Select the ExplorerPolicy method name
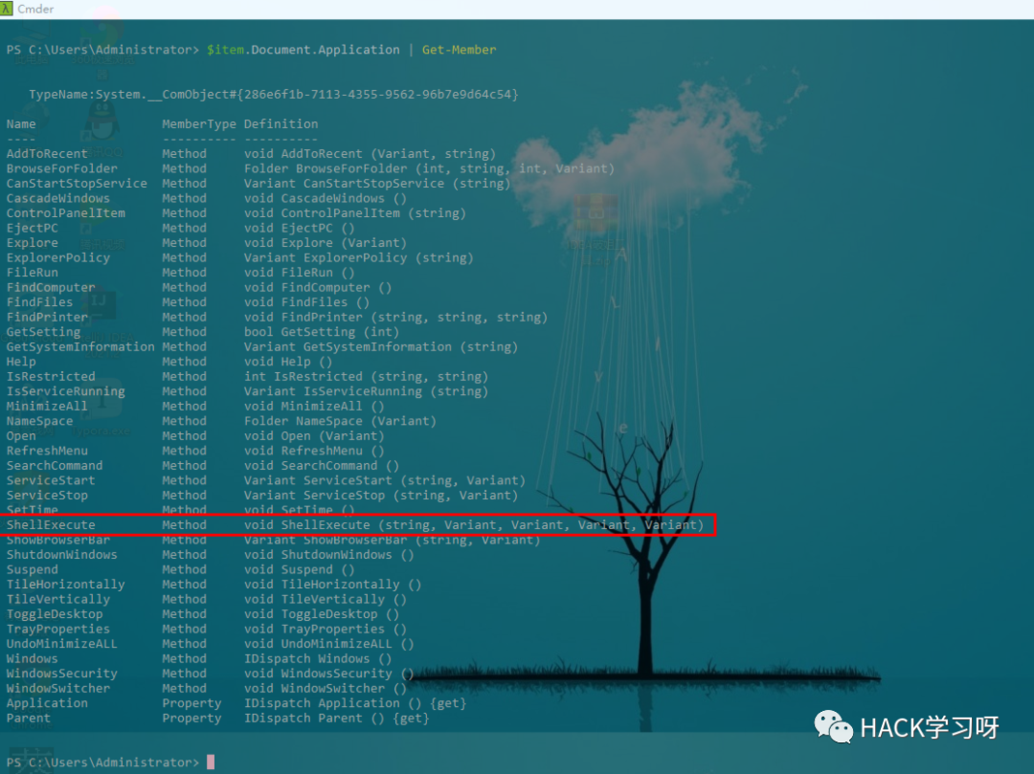Image resolution: width=1034 pixels, height=774 pixels. [58, 257]
